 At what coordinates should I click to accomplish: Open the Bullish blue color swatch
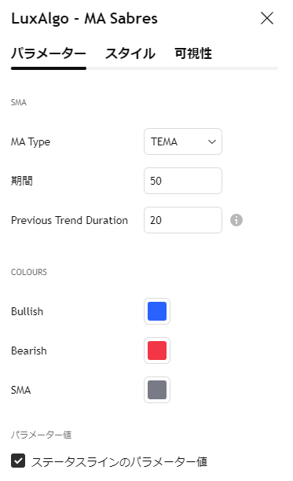click(157, 311)
